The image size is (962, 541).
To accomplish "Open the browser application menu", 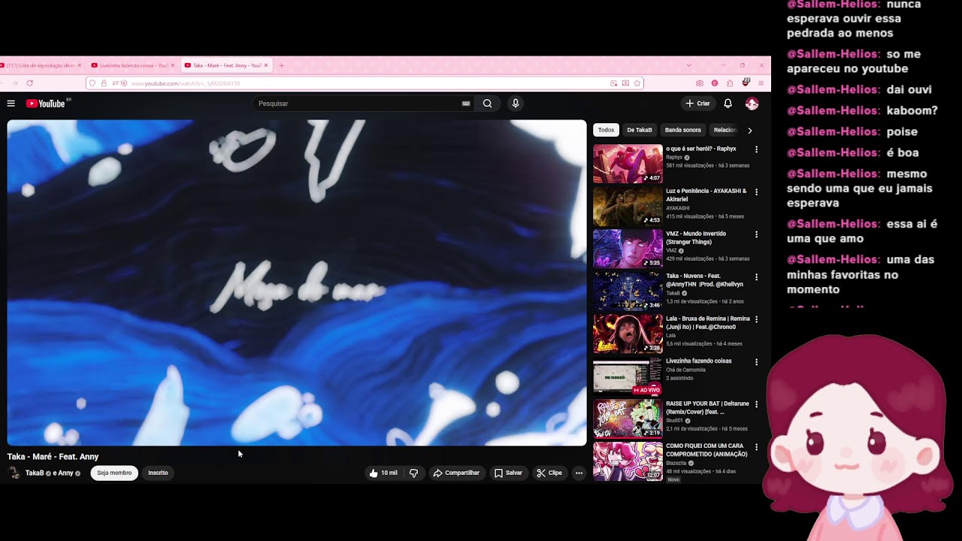I will (761, 83).
